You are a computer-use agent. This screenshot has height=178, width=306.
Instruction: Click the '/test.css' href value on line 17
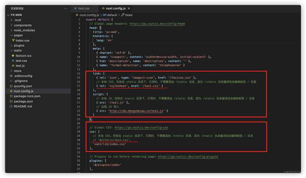[x=150, y=86]
